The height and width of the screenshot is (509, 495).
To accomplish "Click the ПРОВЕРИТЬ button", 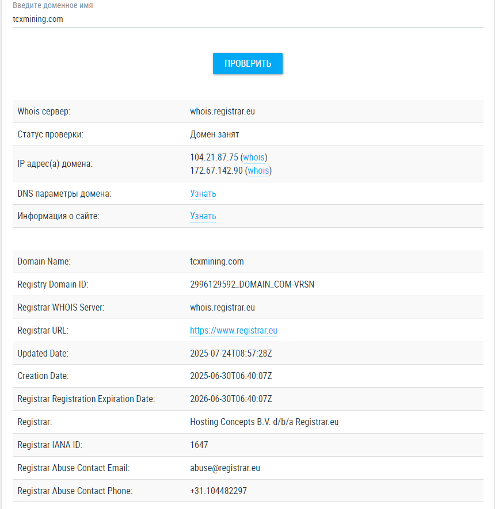I will [247, 64].
